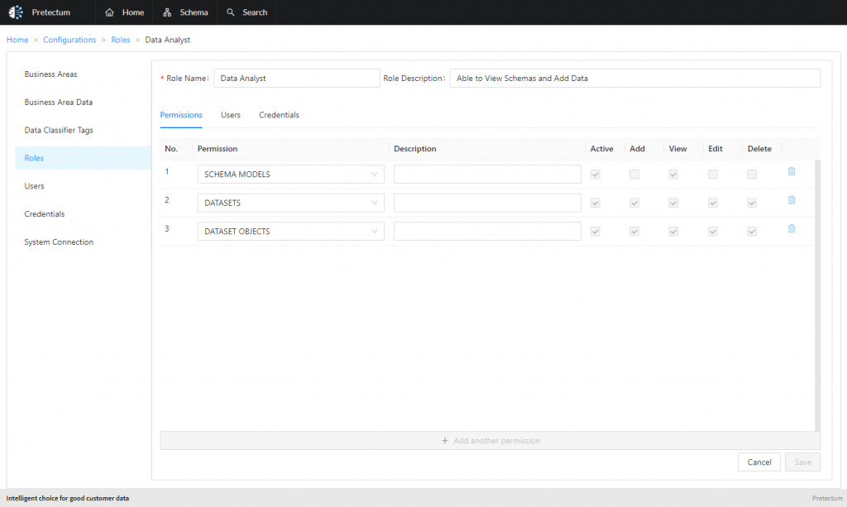
Task: Click the Home house icon in top bar
Action: [109, 12]
